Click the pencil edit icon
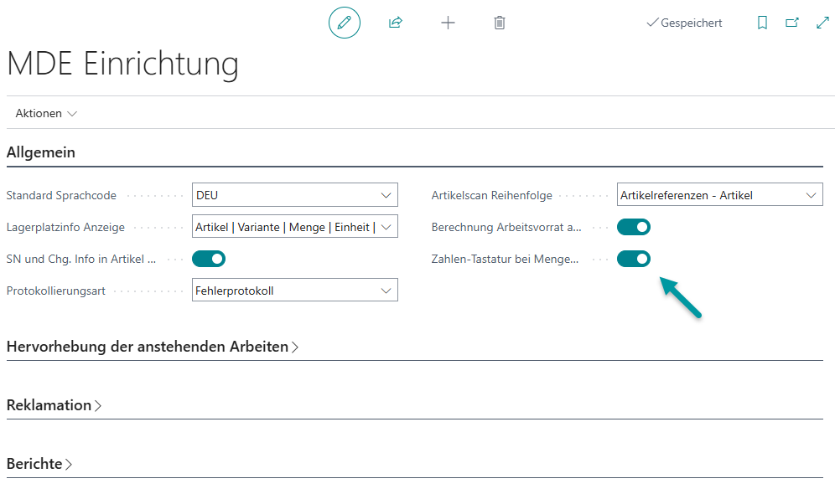The width and height of the screenshot is (835, 494). point(345,23)
